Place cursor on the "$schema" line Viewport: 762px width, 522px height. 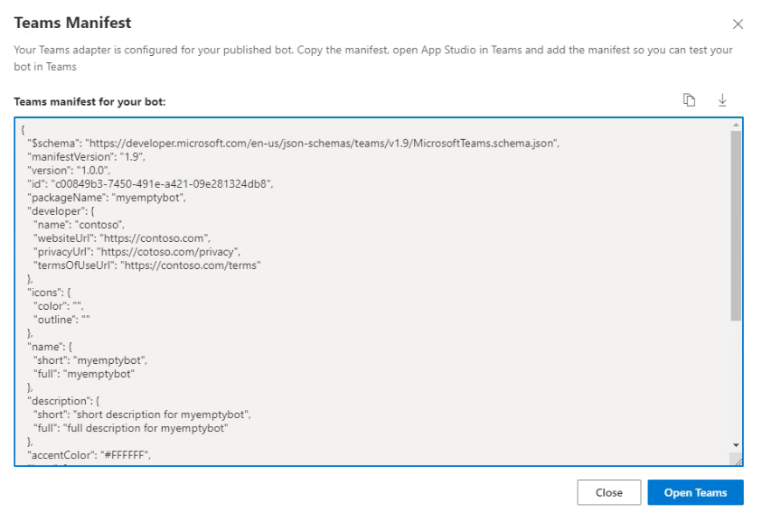(x=294, y=144)
